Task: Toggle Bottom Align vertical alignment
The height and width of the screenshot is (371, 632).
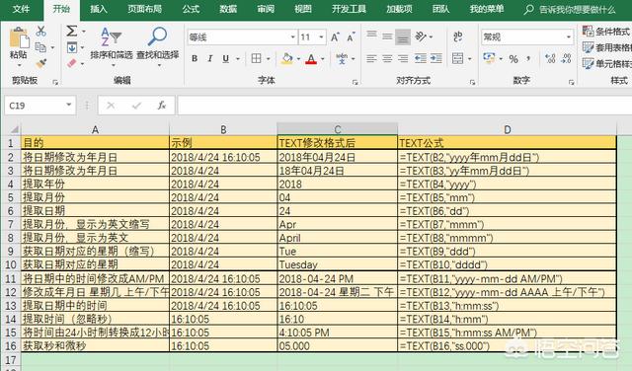Action: pyautogui.click(x=403, y=37)
